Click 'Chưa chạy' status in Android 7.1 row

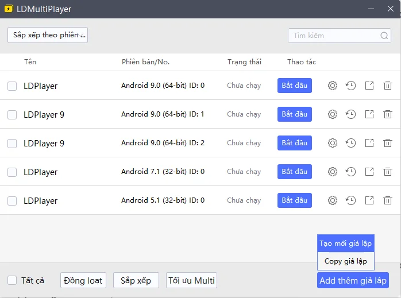(244, 172)
